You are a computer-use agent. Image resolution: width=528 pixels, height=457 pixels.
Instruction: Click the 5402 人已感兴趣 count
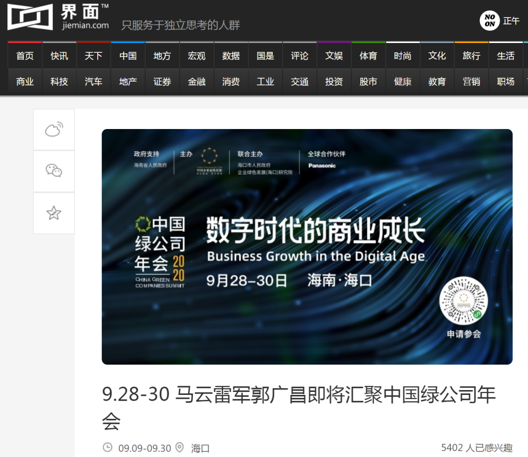point(477,448)
